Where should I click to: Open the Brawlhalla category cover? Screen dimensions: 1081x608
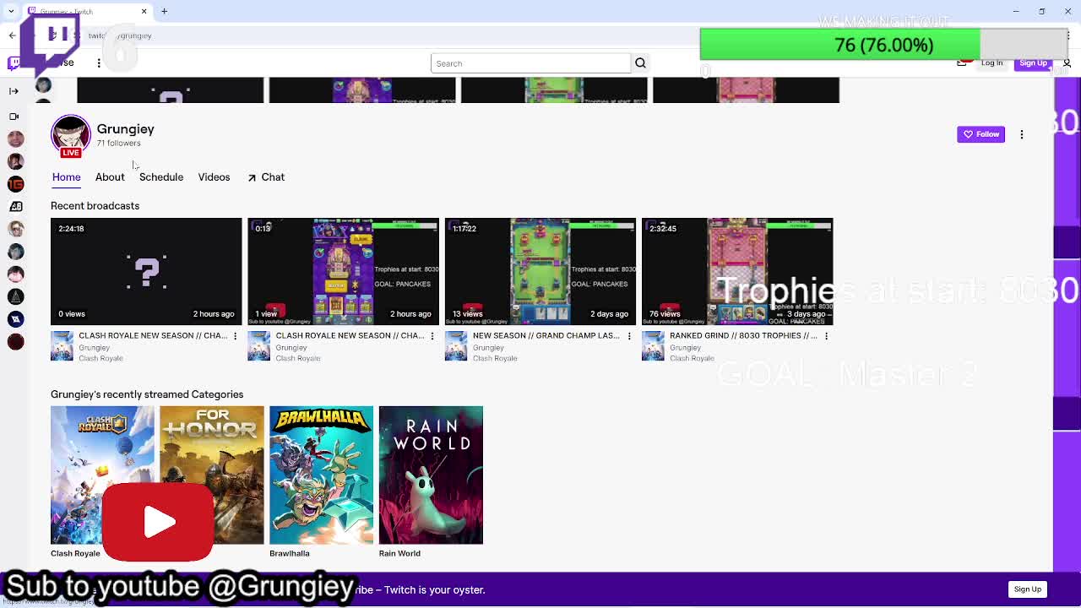click(321, 475)
